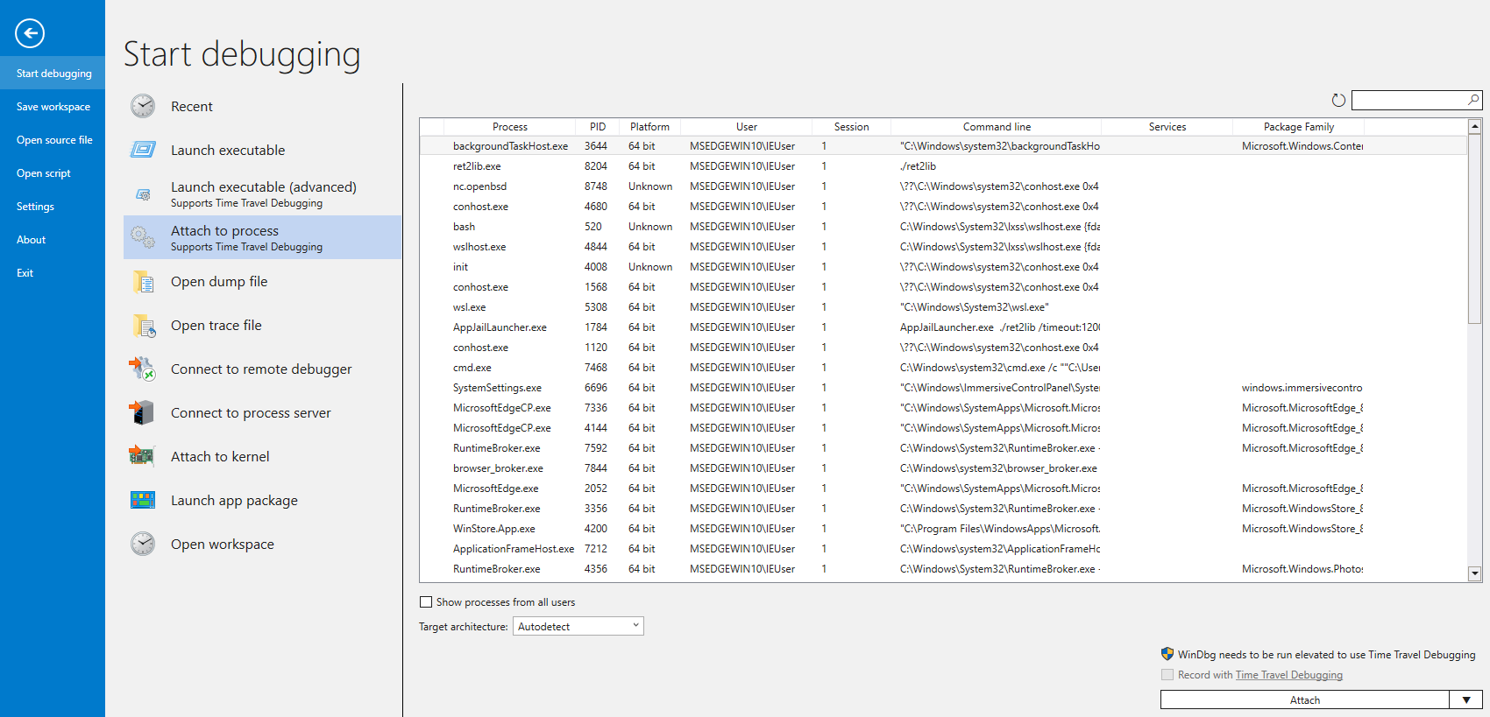Open the Save workspace menu item
The height and width of the screenshot is (717, 1490).
click(53, 107)
